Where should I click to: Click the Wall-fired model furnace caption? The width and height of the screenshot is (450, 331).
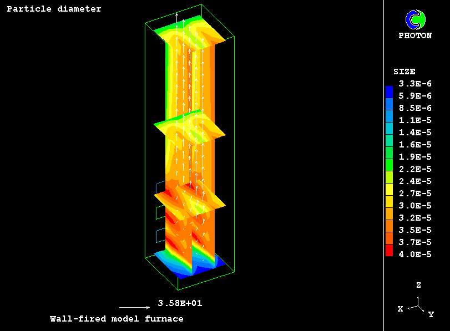click(117, 319)
